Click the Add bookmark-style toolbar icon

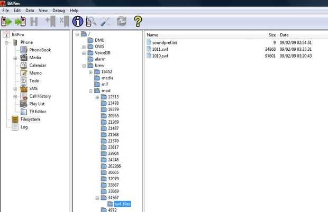pyautogui.click(x=51, y=21)
